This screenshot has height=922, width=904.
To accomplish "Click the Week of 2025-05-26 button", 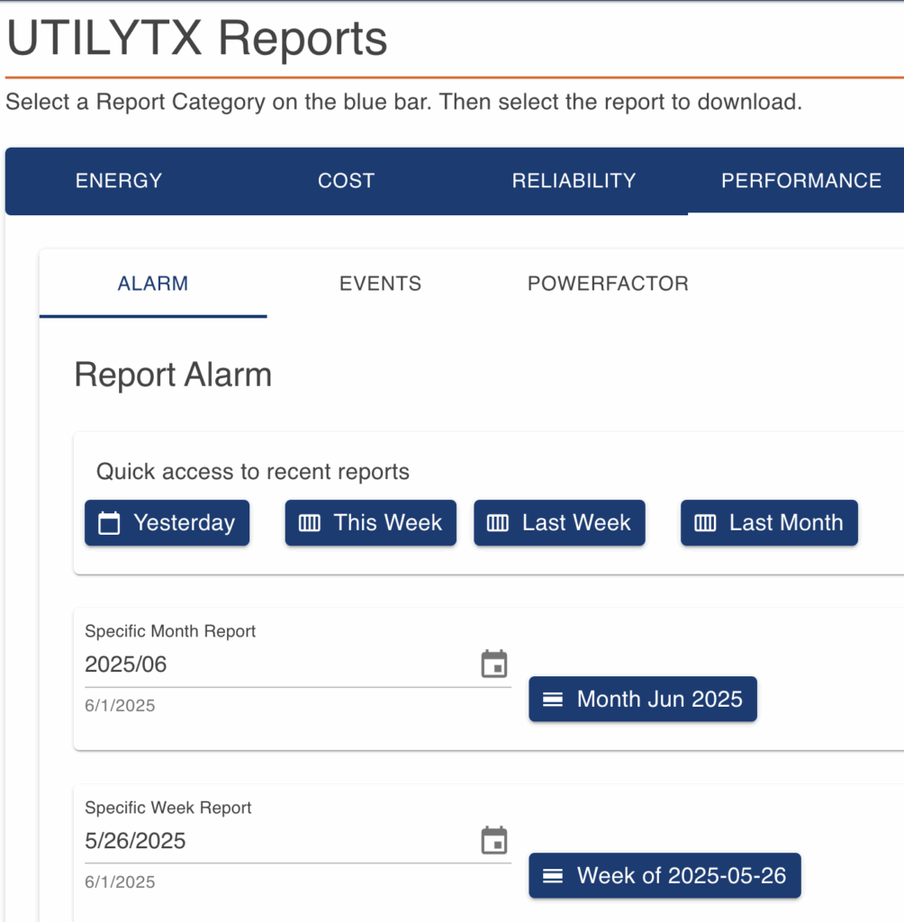I will pyautogui.click(x=664, y=875).
